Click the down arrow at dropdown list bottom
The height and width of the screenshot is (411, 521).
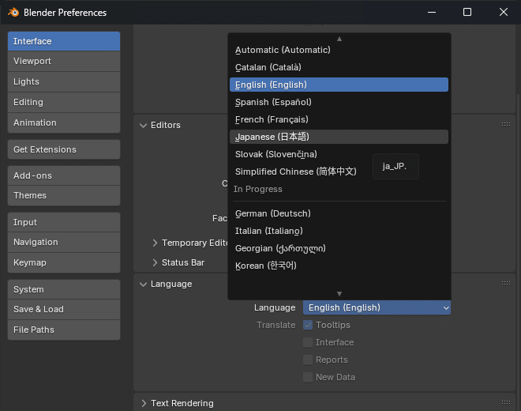pyautogui.click(x=339, y=294)
